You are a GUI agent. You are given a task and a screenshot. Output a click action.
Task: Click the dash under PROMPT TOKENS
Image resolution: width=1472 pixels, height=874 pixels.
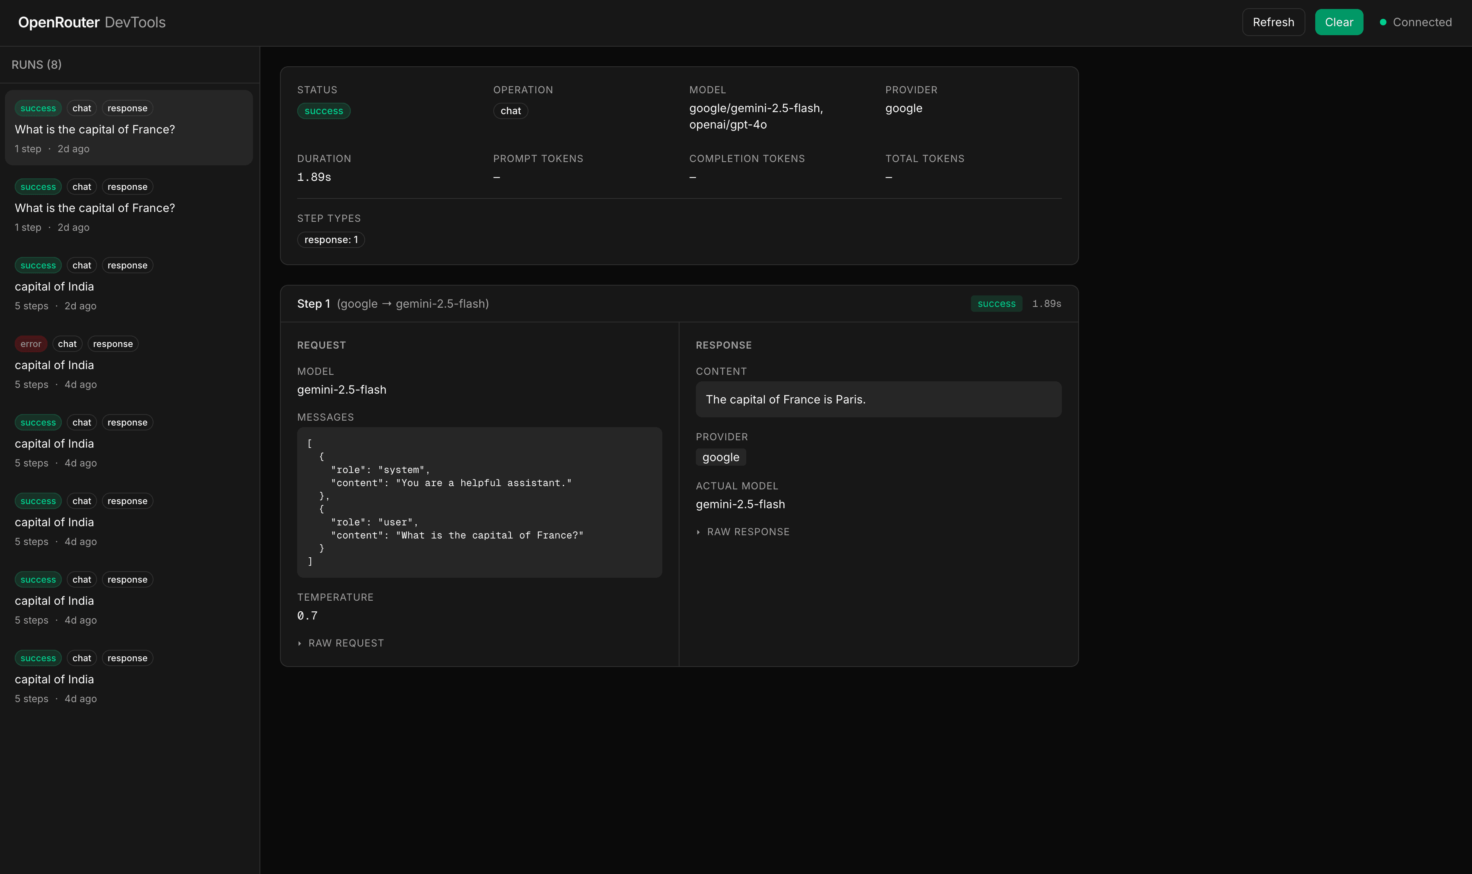(497, 177)
